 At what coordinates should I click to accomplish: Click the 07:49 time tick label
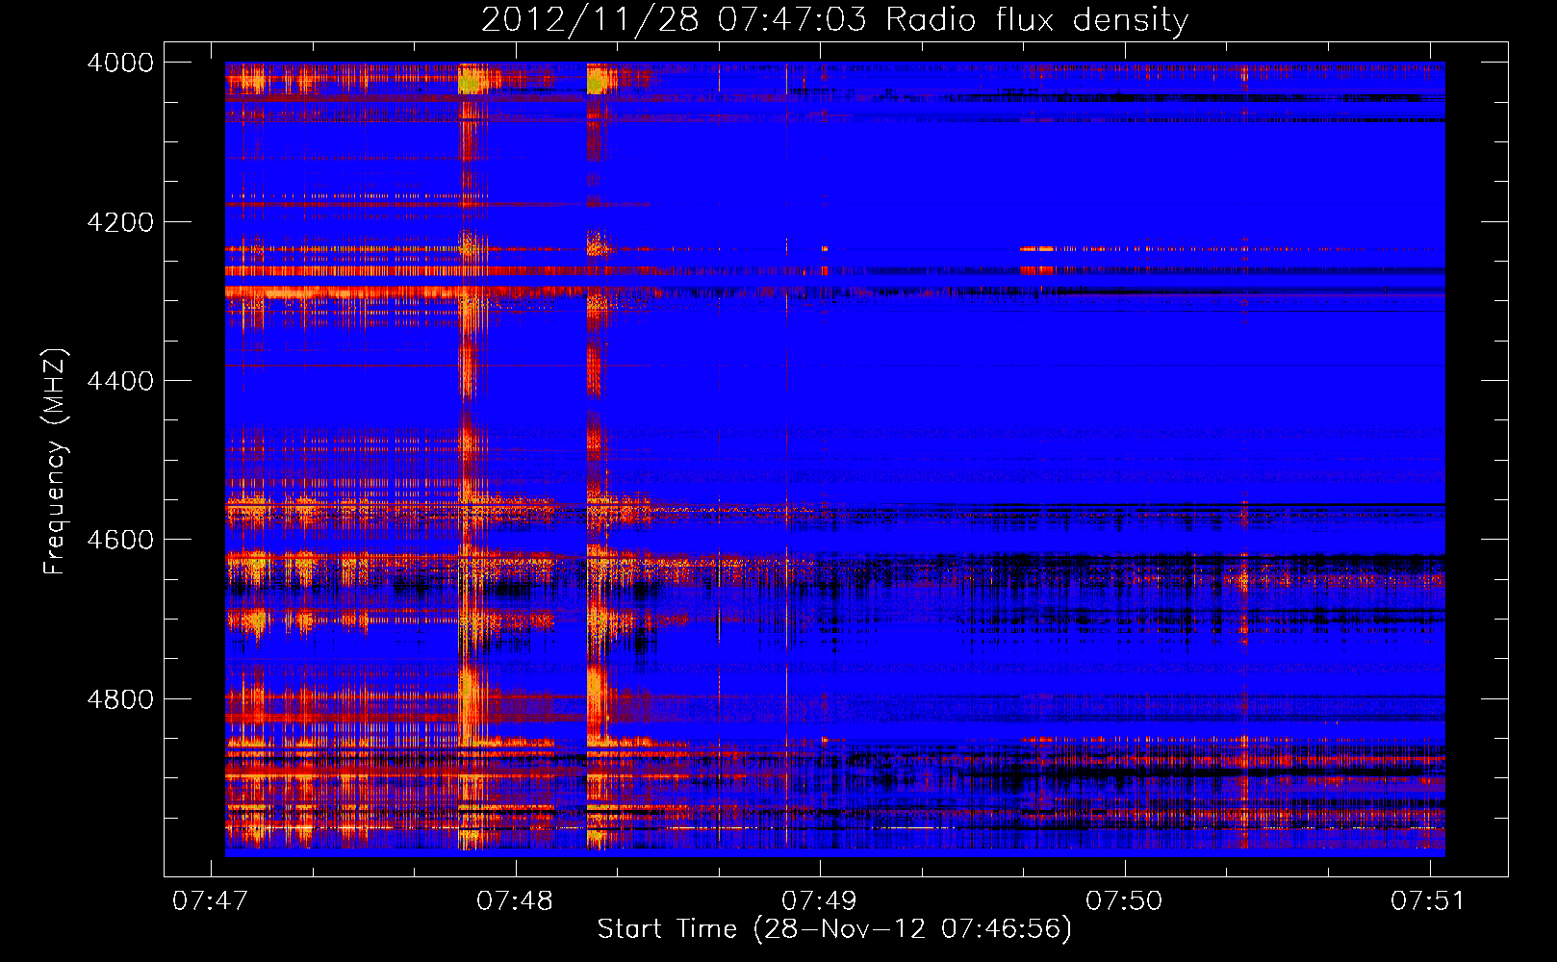[x=819, y=901]
